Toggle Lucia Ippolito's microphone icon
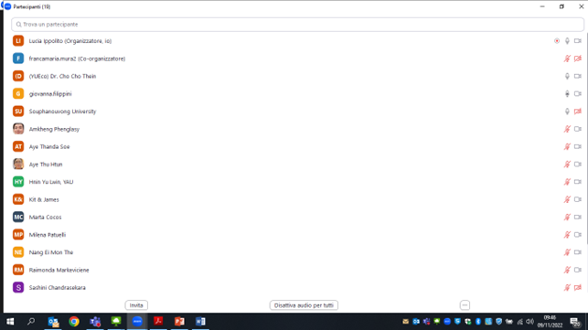 [x=567, y=41]
